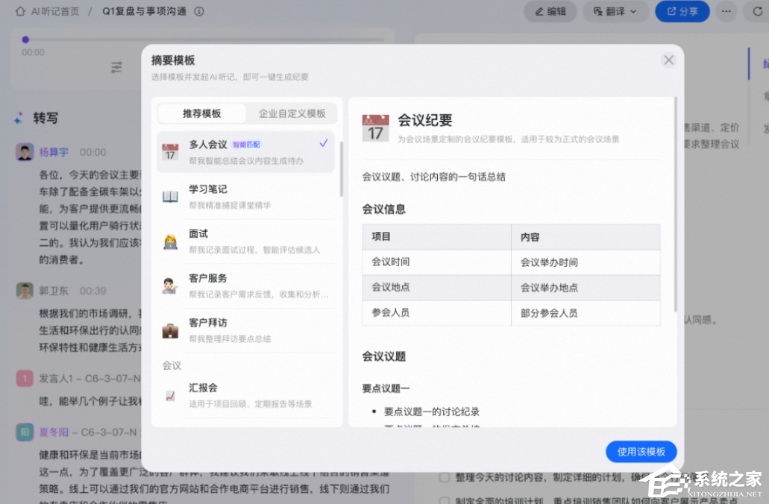Screen dimensions: 769x504
Task: Open the 翻译 dropdown menu
Action: [615, 11]
